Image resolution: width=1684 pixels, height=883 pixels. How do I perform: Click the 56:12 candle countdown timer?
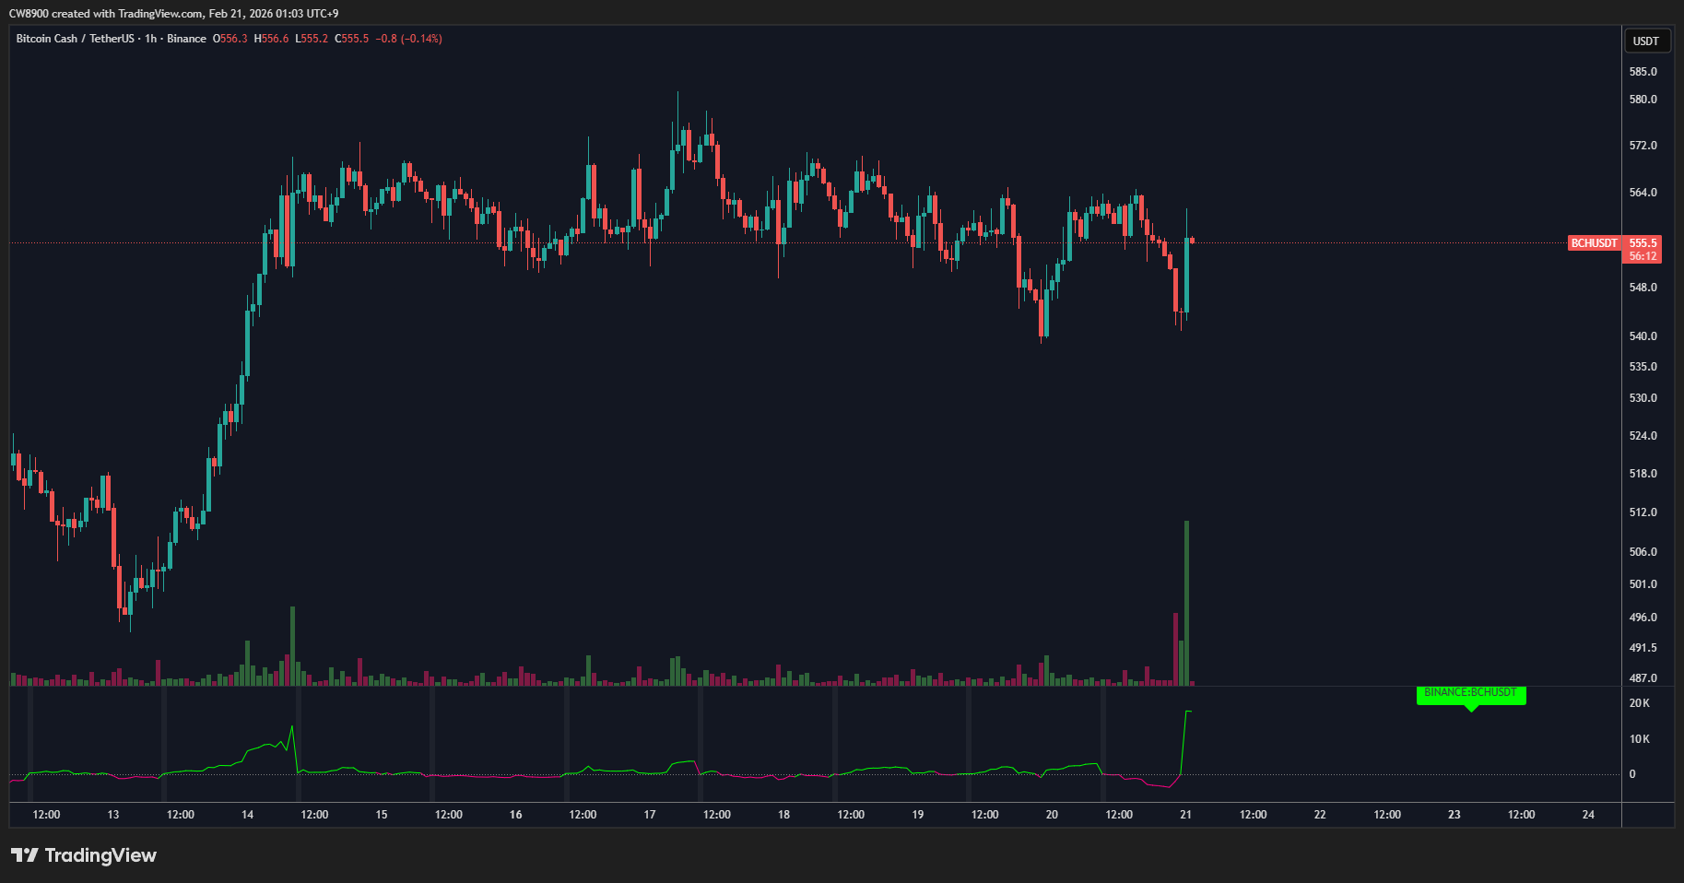1643,256
